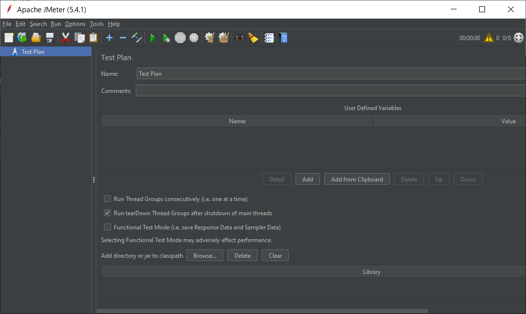Click the Open file folder icon
The image size is (526, 314).
point(36,38)
